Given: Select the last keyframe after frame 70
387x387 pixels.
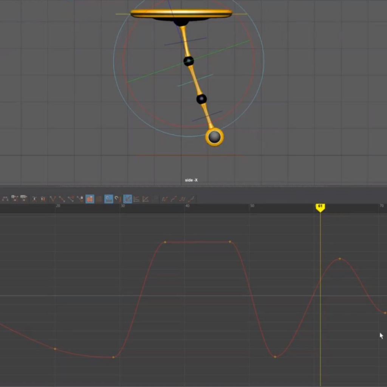Looking at the screenshot, I should coord(385,313).
